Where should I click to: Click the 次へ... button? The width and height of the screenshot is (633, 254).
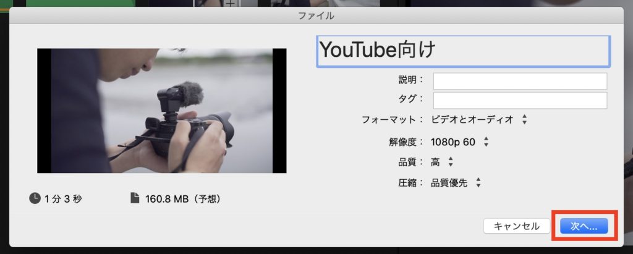[x=584, y=226]
